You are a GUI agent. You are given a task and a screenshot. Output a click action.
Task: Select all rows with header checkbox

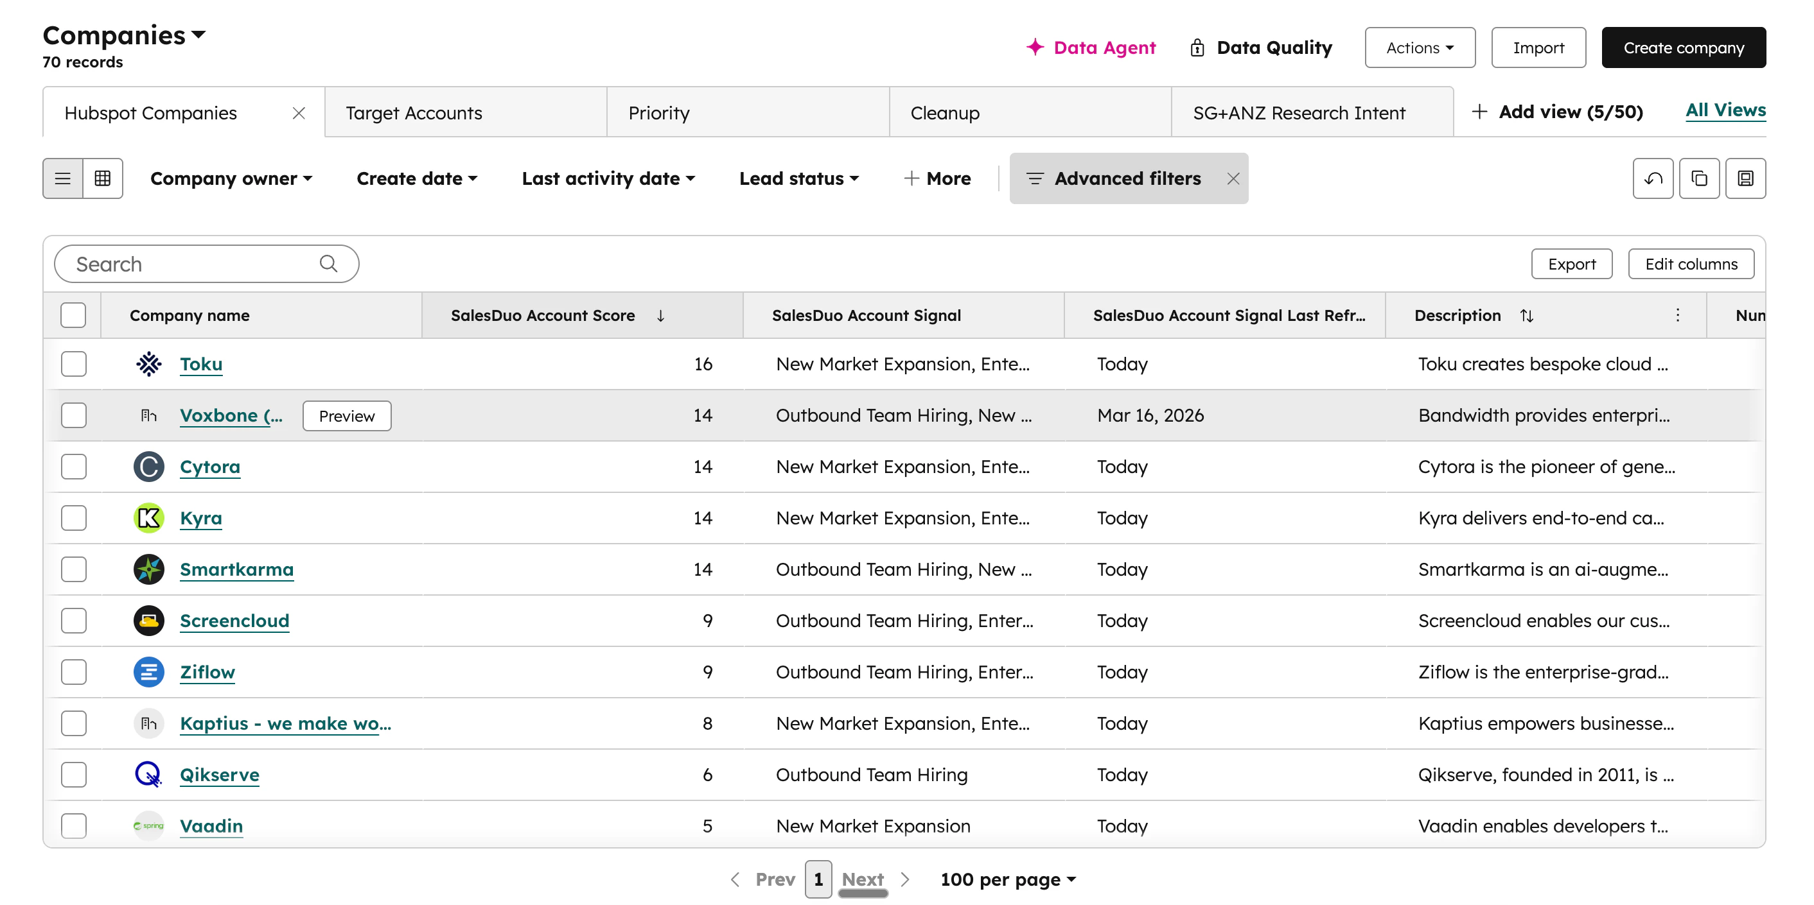pyautogui.click(x=73, y=315)
